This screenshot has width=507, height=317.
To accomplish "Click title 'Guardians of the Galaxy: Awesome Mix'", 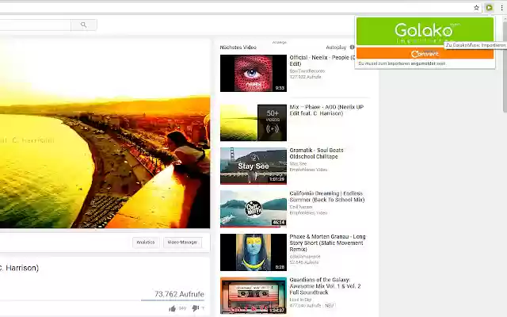I will click(x=325, y=286).
